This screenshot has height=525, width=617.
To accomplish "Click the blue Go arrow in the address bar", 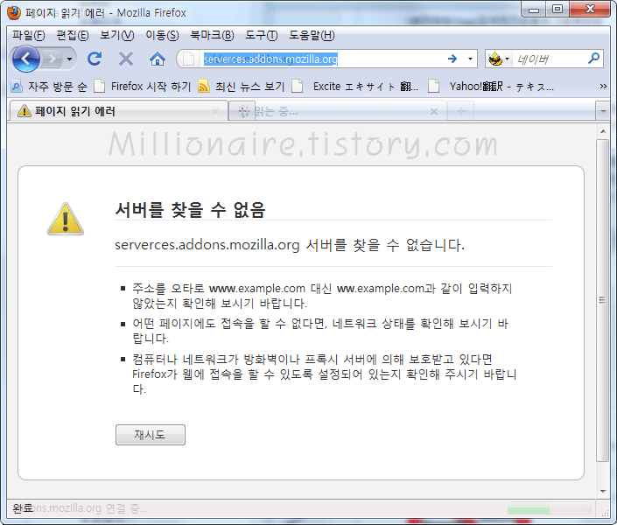I will [x=452, y=59].
